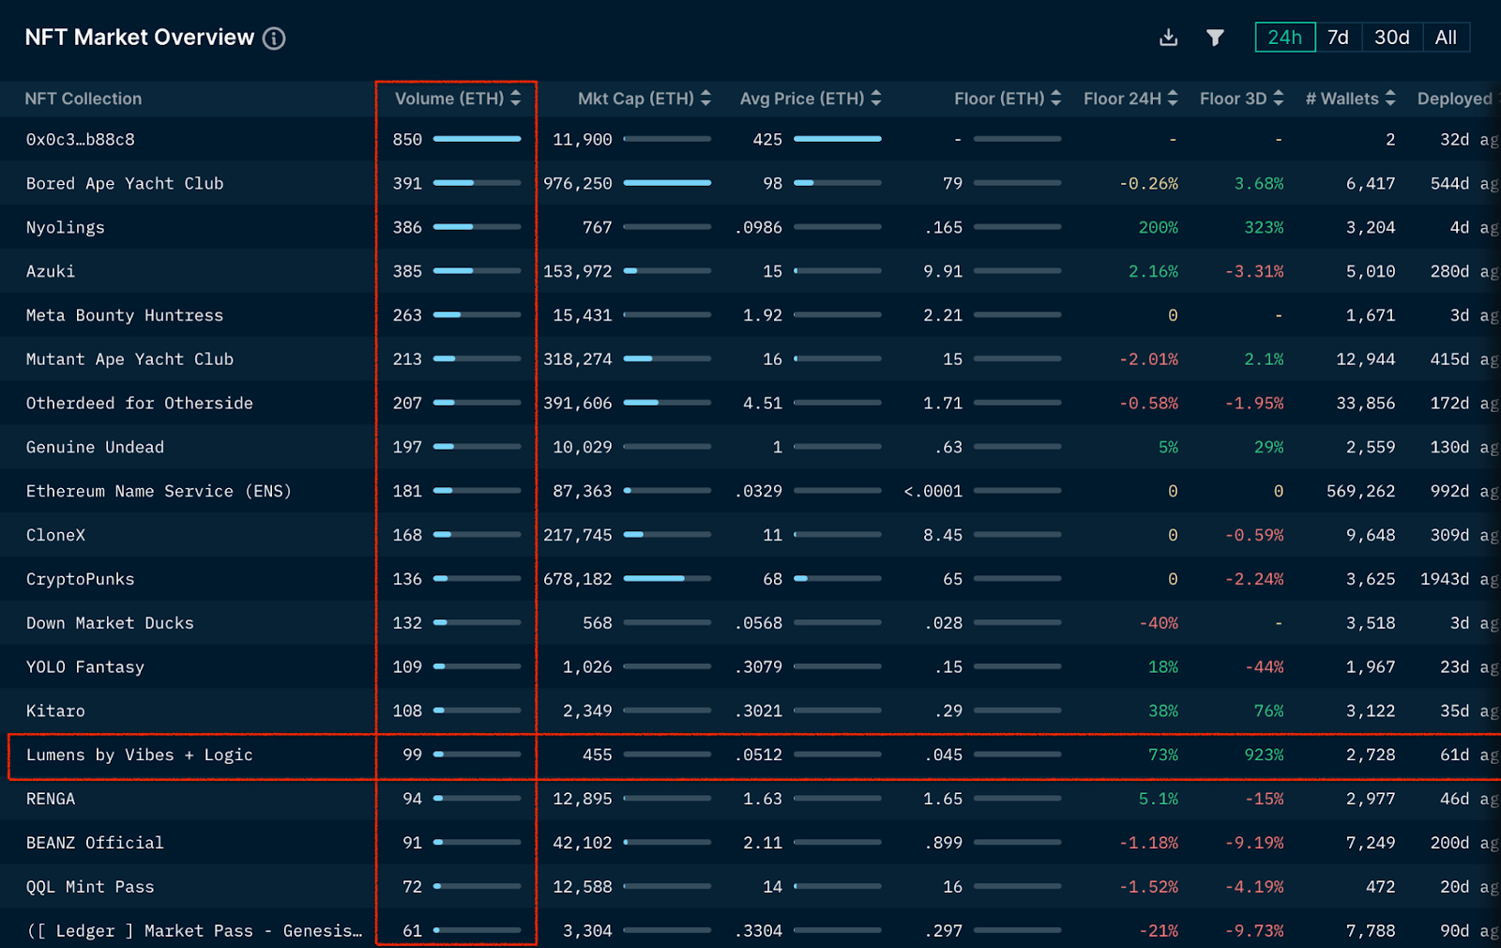
Task: Click volume value 197 for Genuine Undead
Action: [x=407, y=448]
